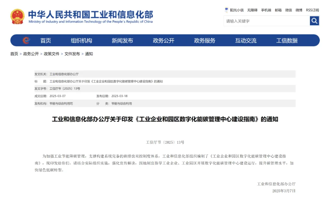
Task: Click the article body paragraph
Action: tap(164, 163)
